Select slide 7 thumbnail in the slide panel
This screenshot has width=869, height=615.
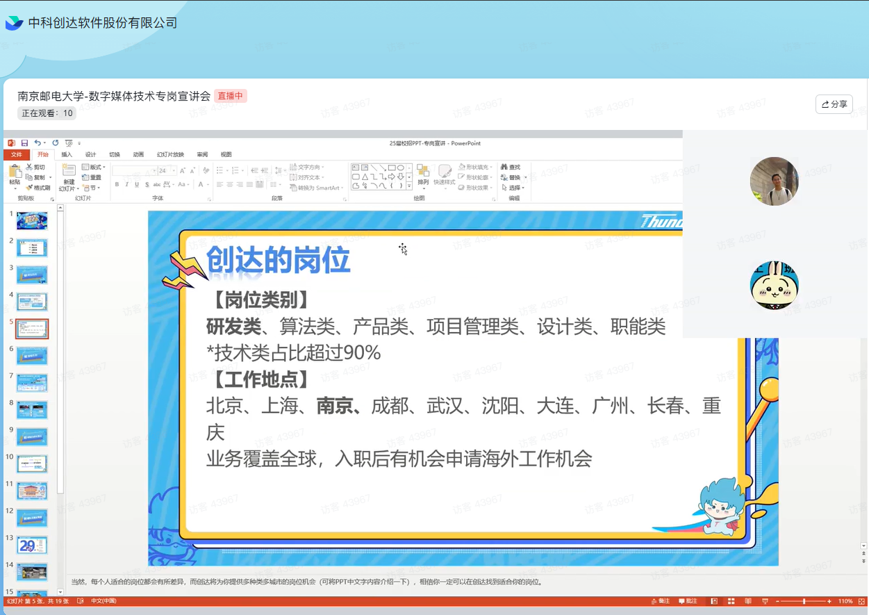click(32, 383)
